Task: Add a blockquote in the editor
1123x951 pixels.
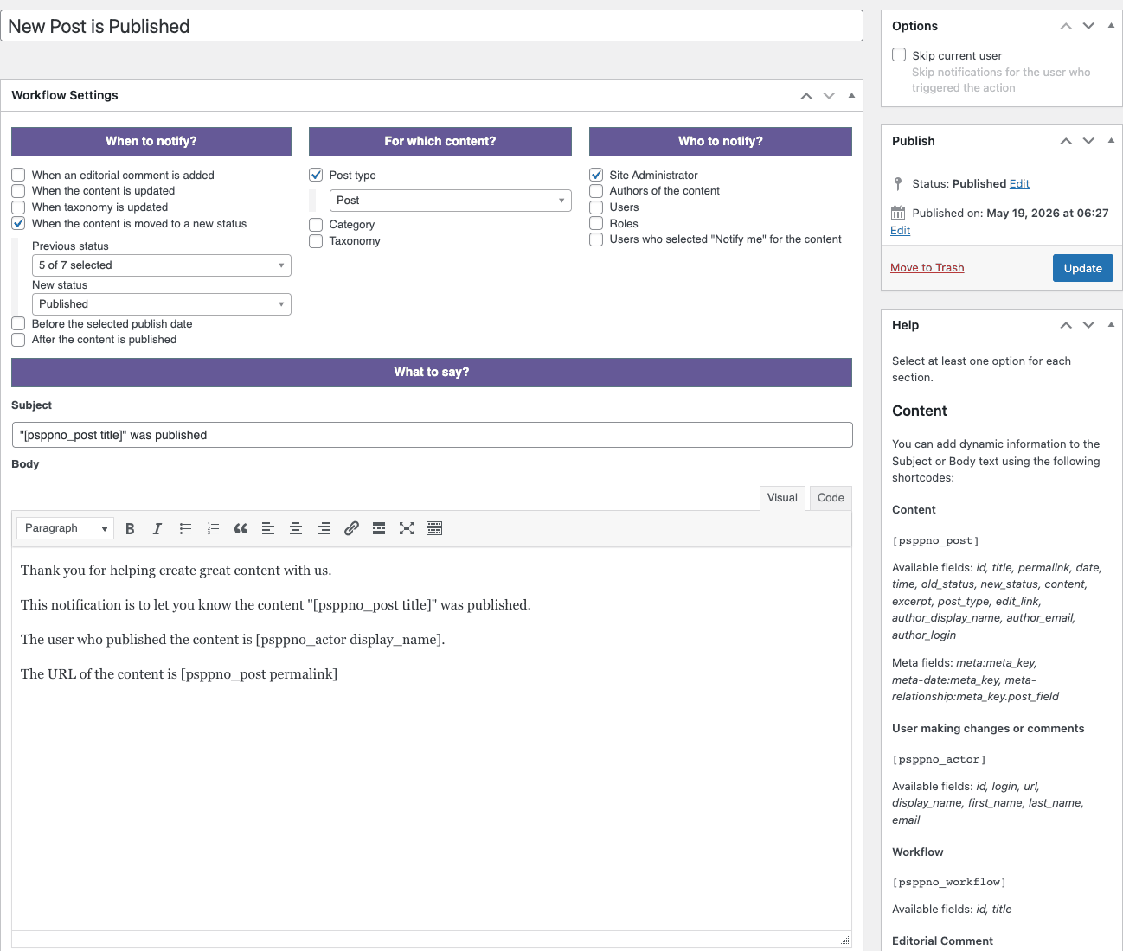Action: (241, 528)
